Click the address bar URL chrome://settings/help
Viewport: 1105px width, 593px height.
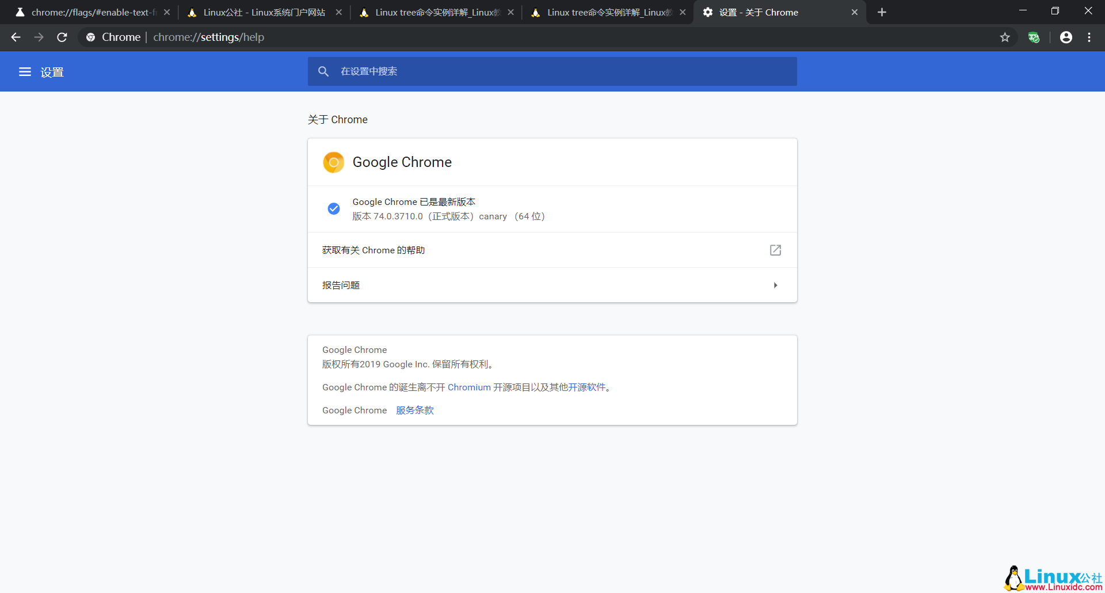pos(208,37)
